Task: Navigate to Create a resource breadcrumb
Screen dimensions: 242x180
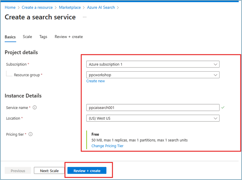Action: pos(37,7)
